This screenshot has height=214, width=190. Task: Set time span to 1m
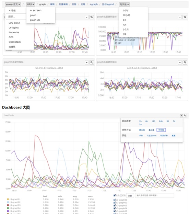pos(141,124)
